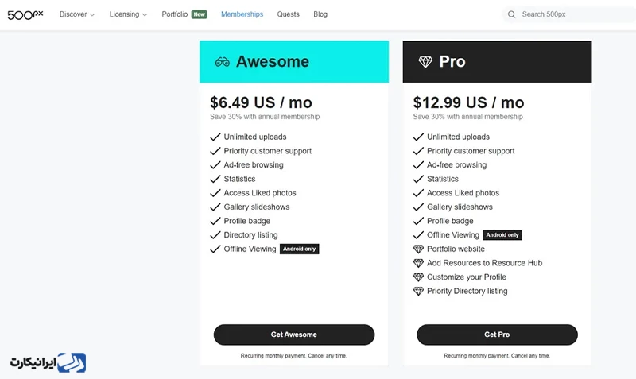Click the Get Pro button
The height and width of the screenshot is (379, 636).
[497, 335]
